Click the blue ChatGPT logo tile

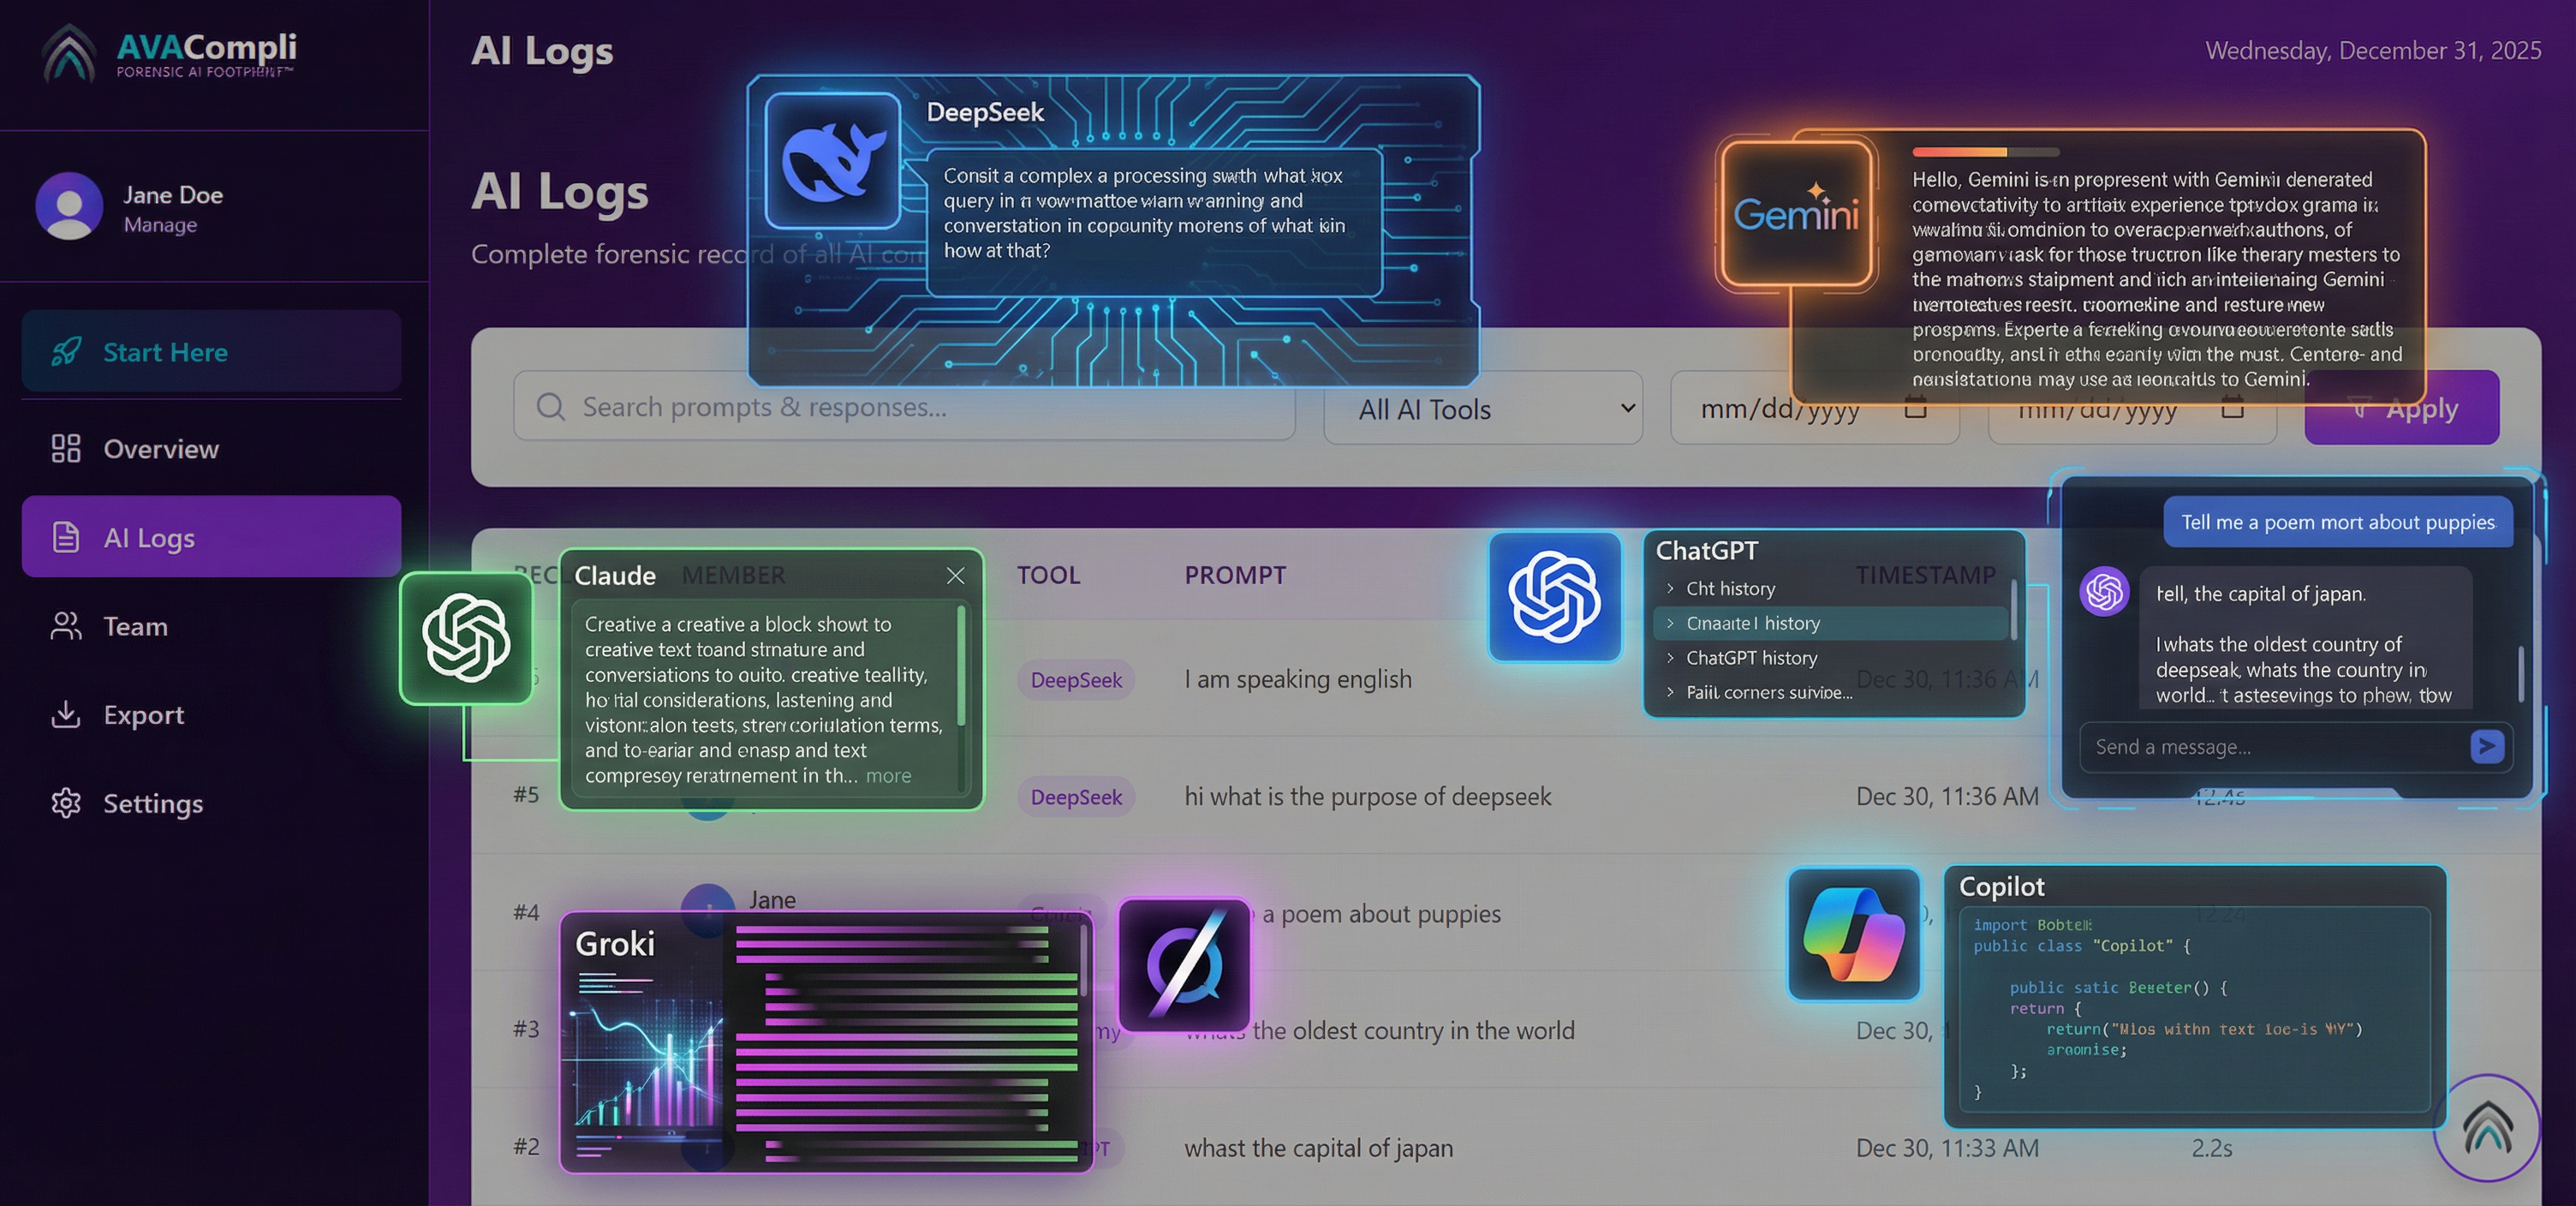click(x=1554, y=597)
